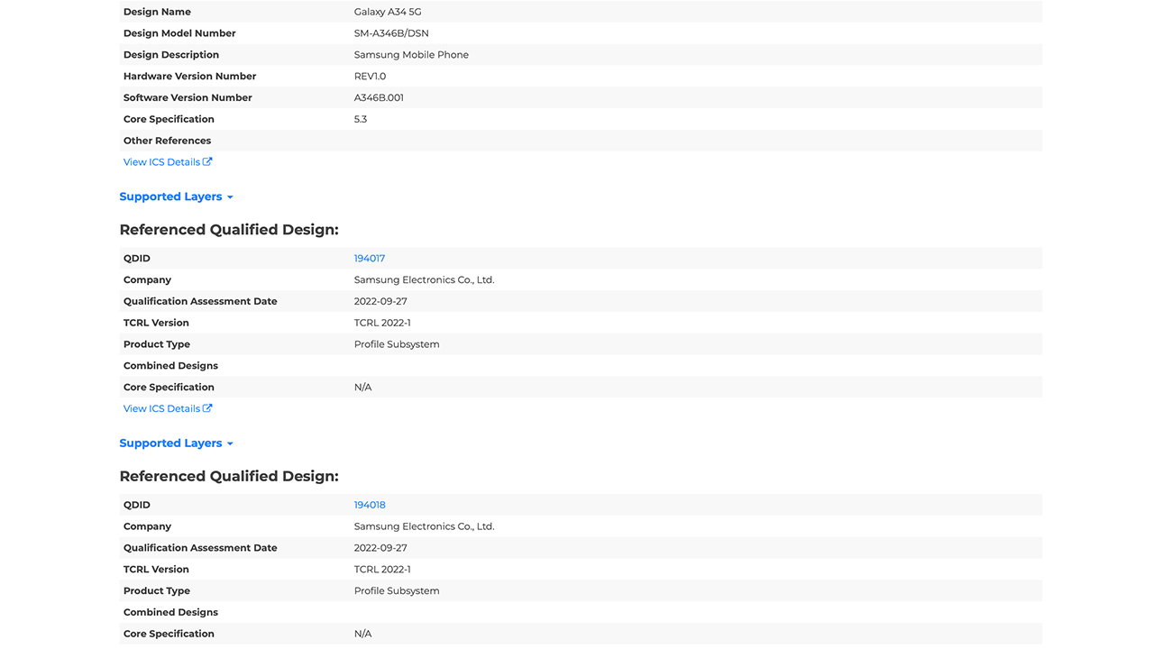Click the first Referenced Qualified Design heading
The image size is (1154, 649).
(x=228, y=229)
